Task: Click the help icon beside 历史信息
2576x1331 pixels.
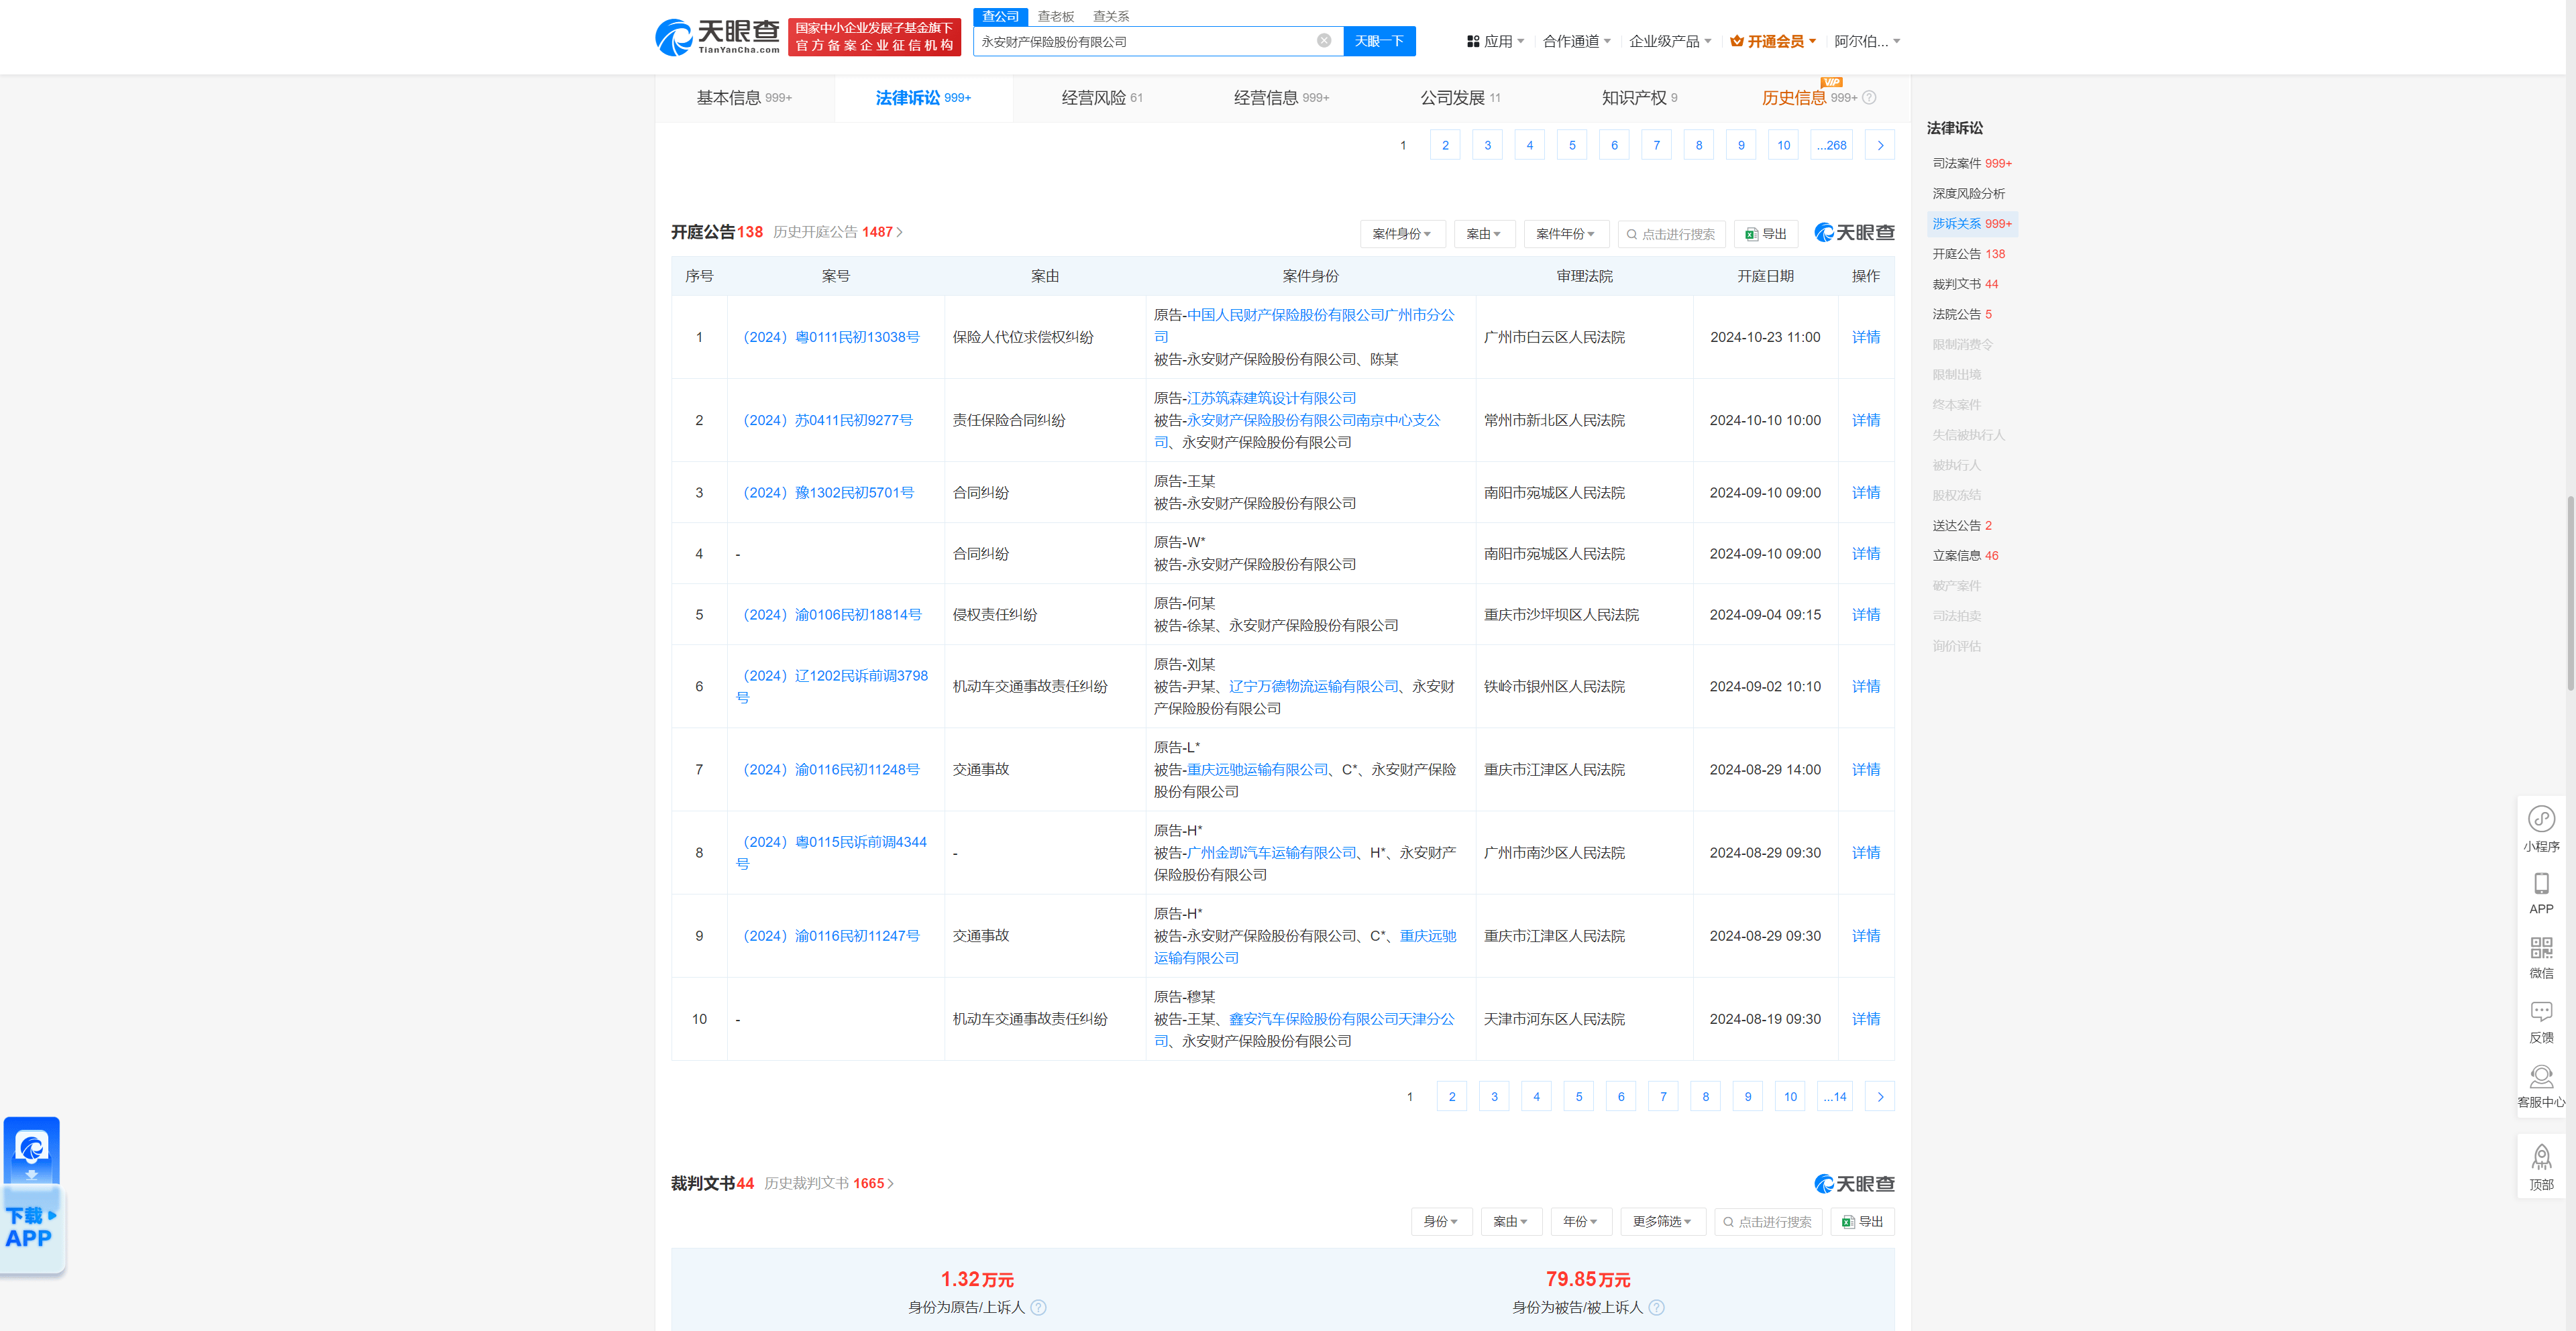Action: 1869,98
